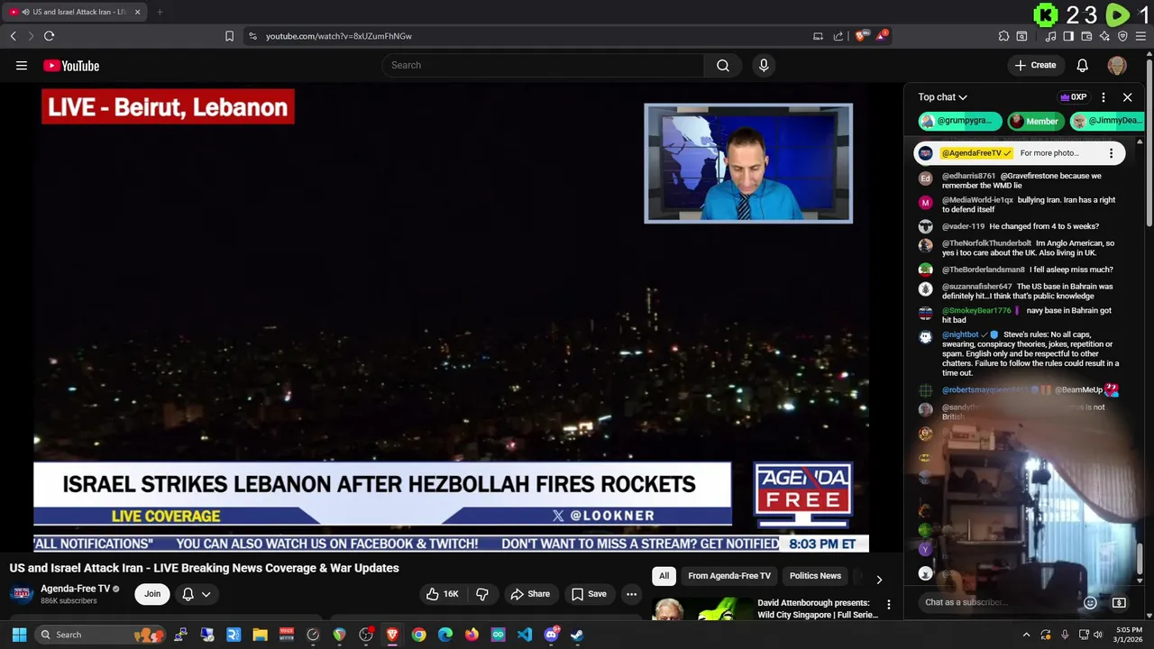1154x649 pixels.
Task: Expand the Top chat dropdown
Action: [x=942, y=97]
